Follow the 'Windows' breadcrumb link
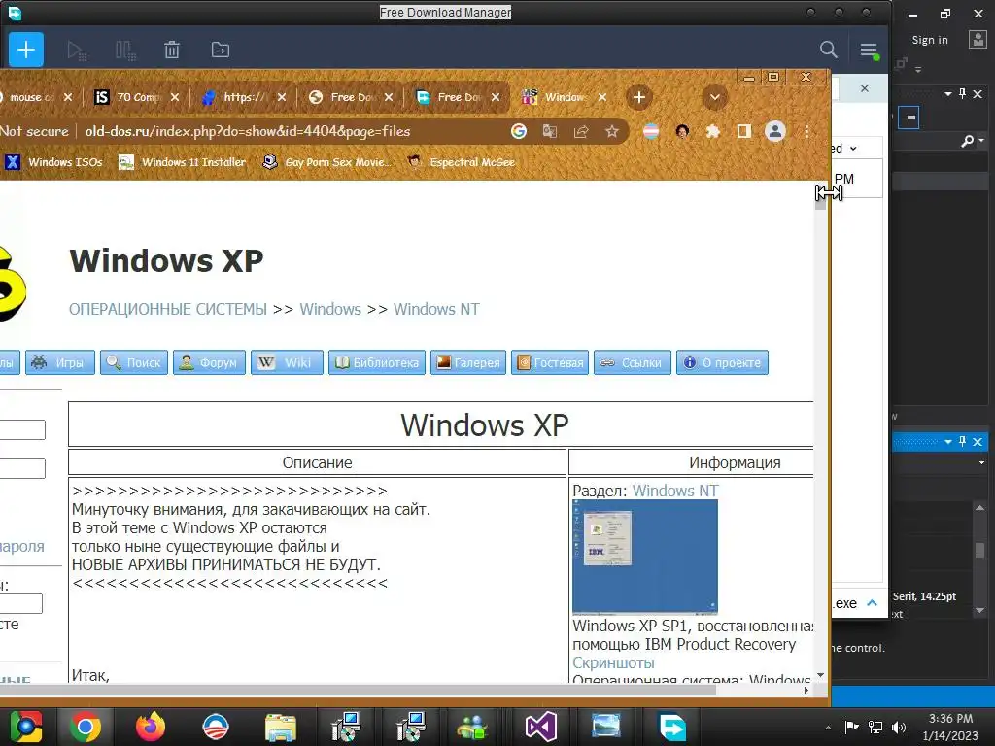This screenshot has height=746, width=995. click(330, 310)
